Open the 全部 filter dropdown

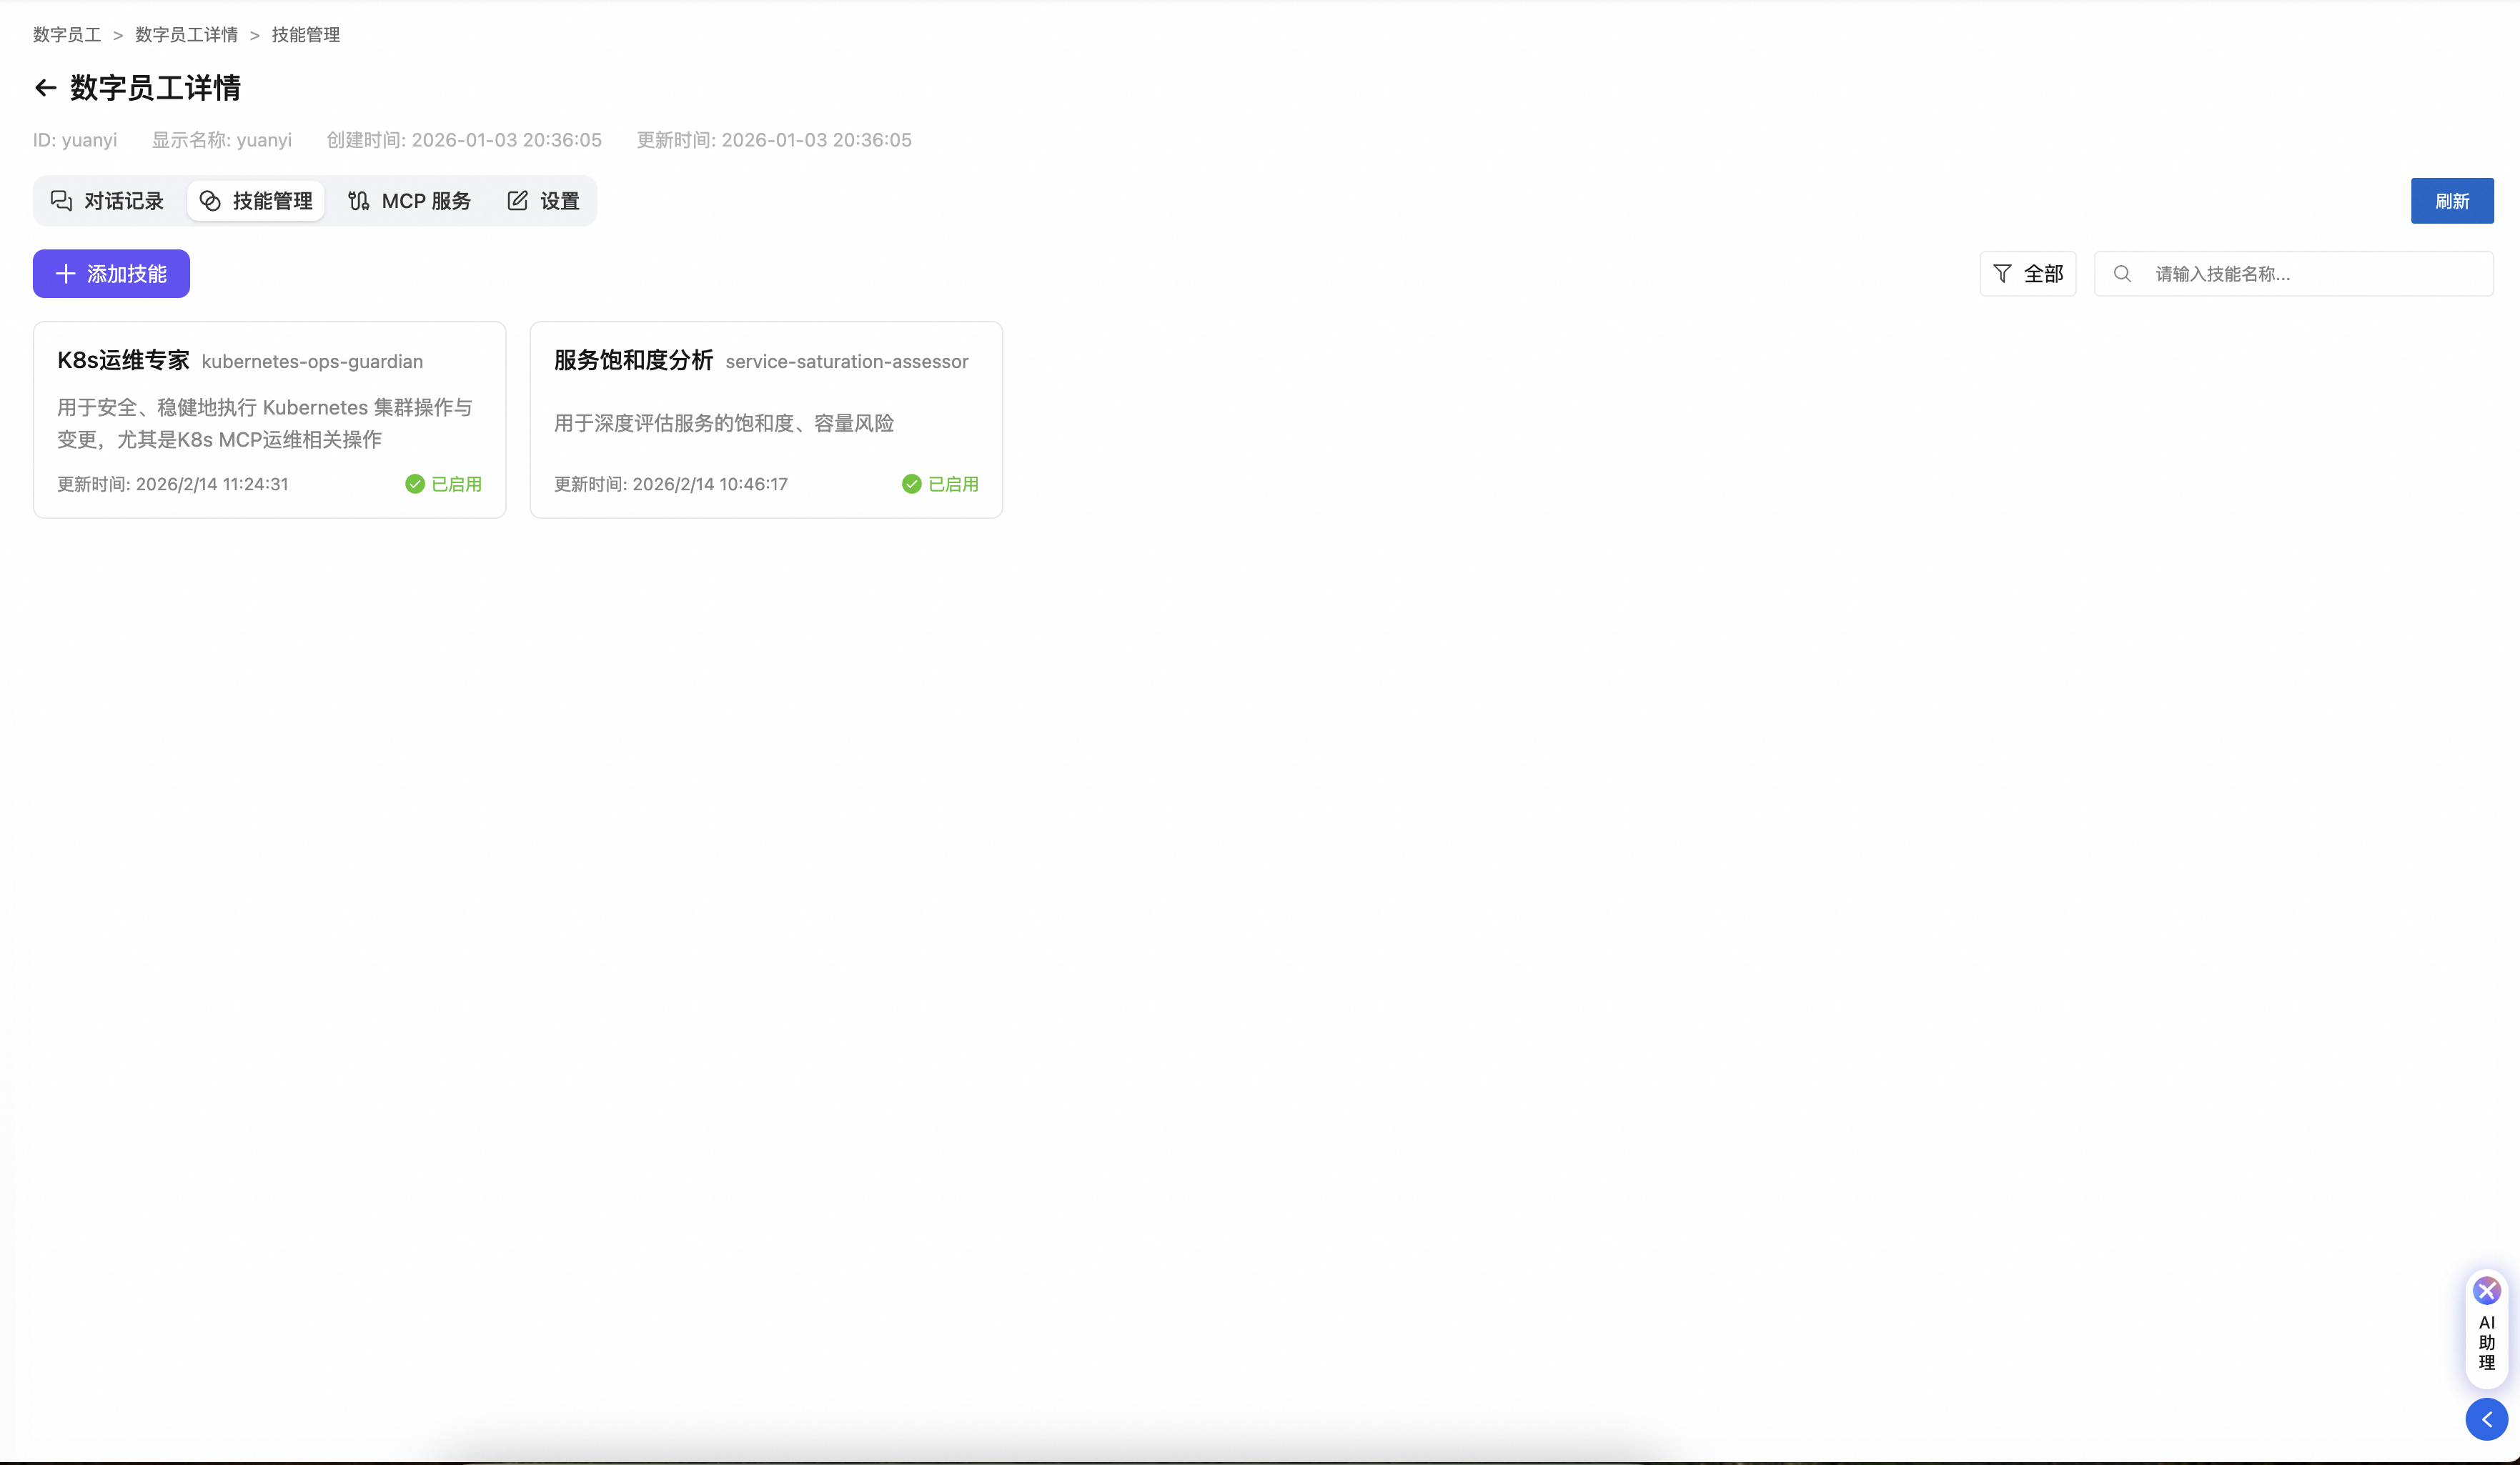click(x=2028, y=274)
